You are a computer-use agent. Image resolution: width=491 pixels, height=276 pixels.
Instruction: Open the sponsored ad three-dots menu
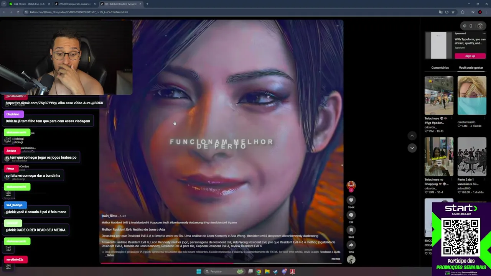tap(484, 34)
